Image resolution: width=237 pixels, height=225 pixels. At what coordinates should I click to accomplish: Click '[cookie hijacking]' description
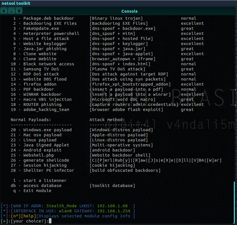click(x=112, y=166)
